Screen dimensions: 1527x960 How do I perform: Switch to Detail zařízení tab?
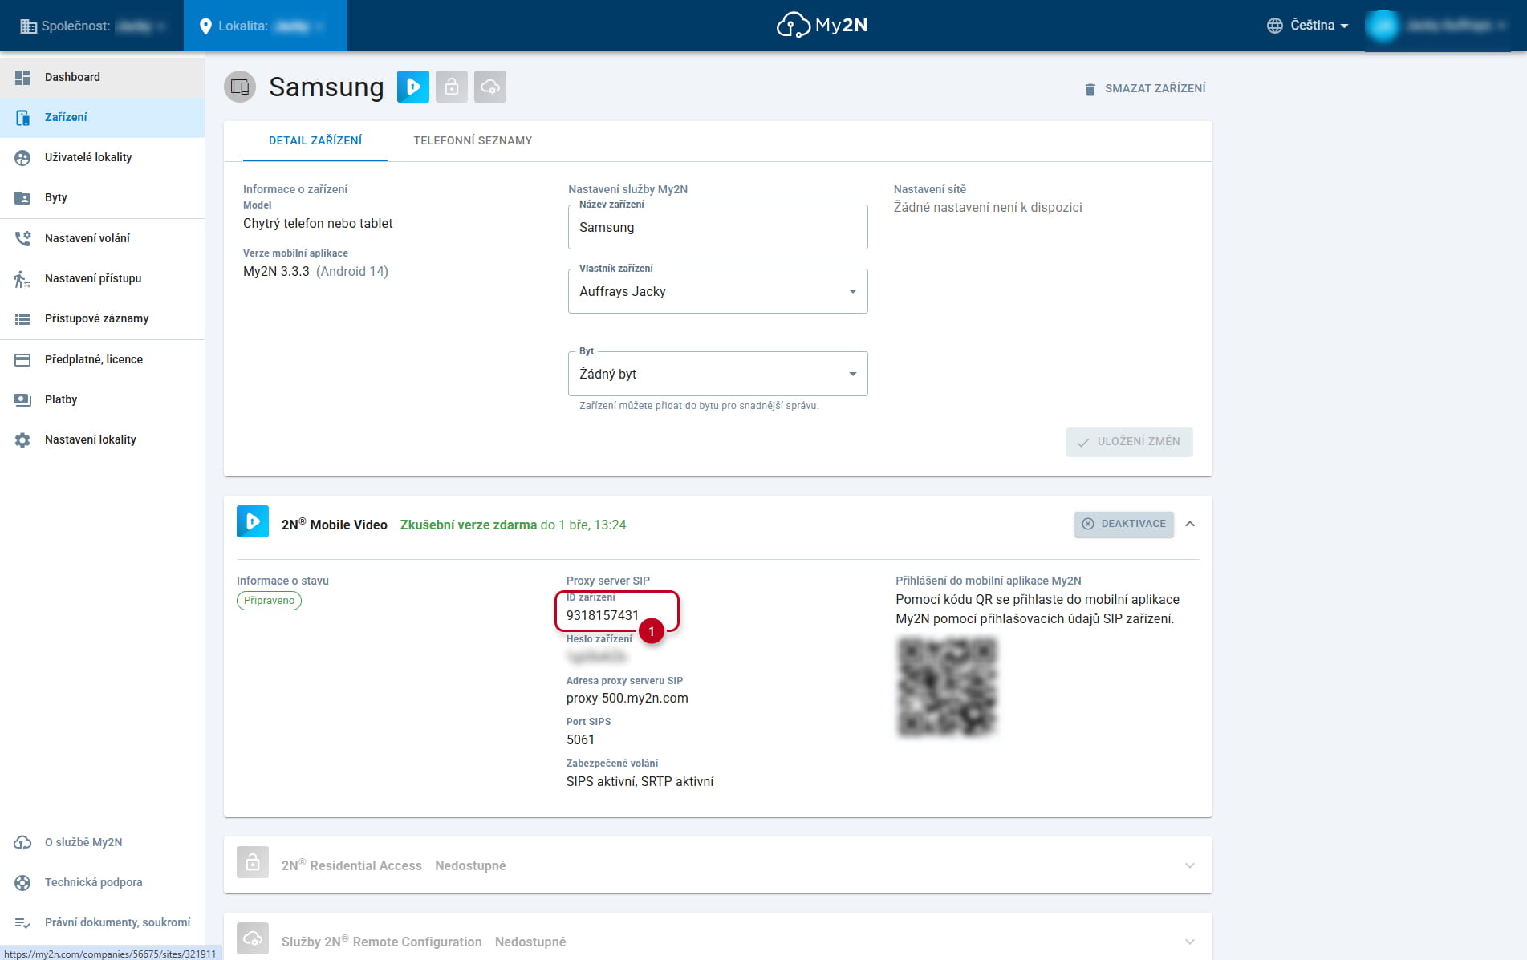pos(315,140)
